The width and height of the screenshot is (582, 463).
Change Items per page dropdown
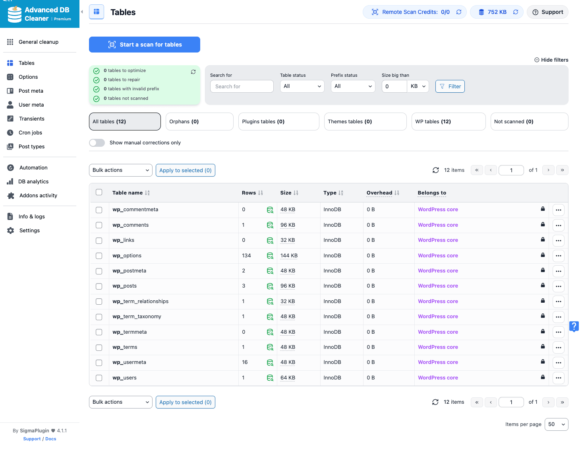point(557,424)
